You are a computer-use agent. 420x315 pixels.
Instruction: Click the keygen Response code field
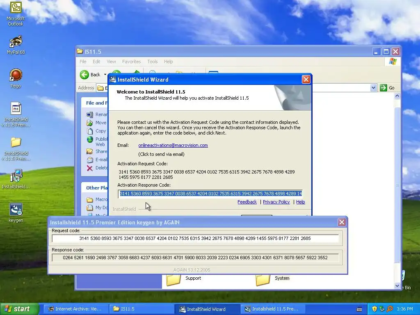(x=195, y=258)
